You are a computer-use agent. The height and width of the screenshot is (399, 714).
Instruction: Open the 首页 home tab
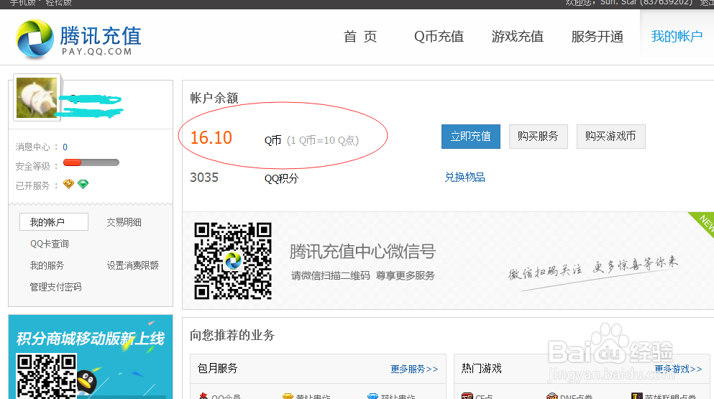(360, 37)
